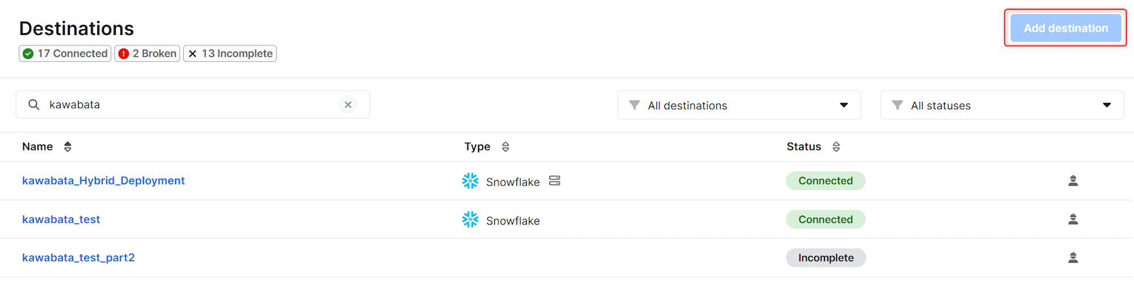This screenshot has height=296, width=1134.
Task: Open the kawabata_test_part2 destination
Action: pos(78,258)
